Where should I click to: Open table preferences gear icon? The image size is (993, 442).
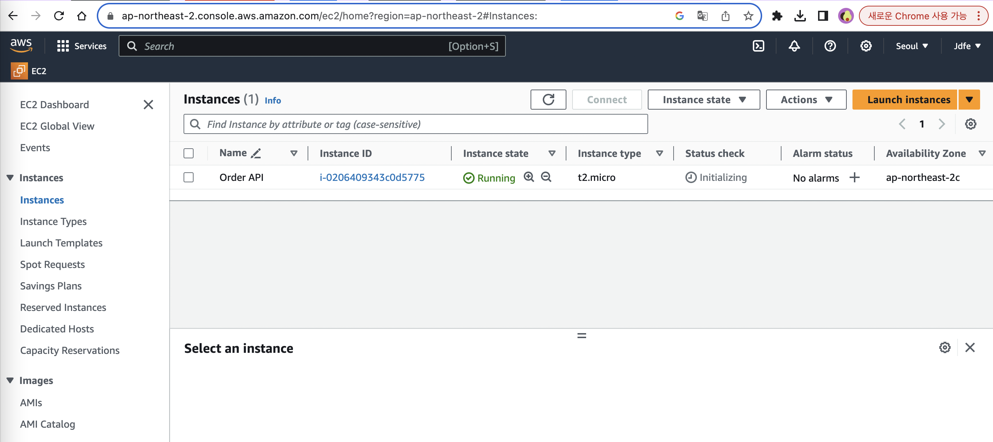tap(970, 124)
